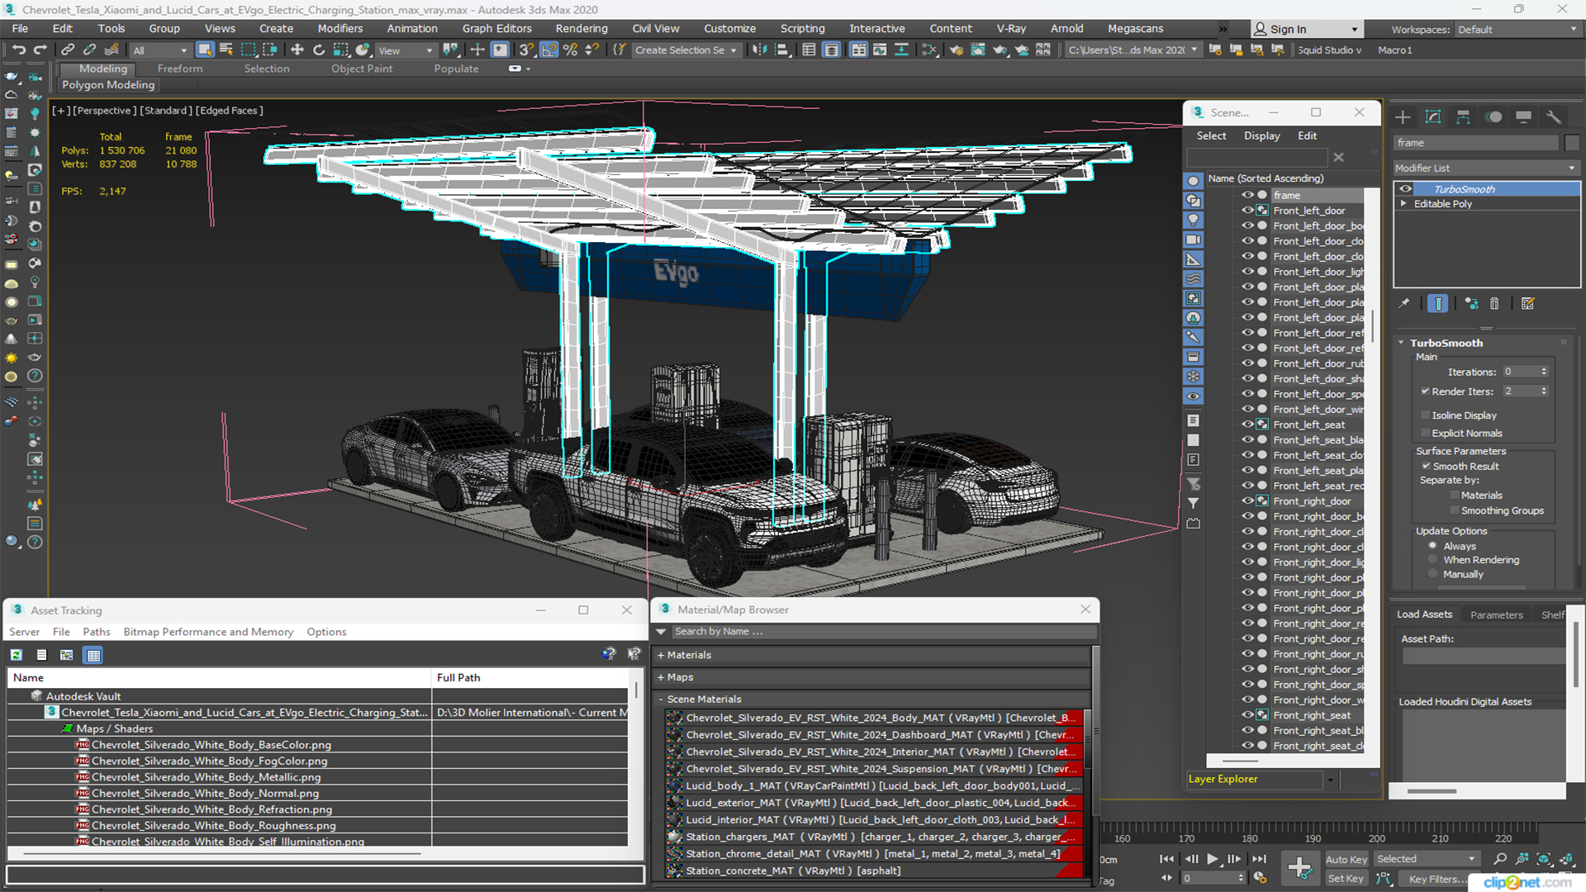Open the Modifiers menu
1586x892 pixels.
click(x=340, y=28)
